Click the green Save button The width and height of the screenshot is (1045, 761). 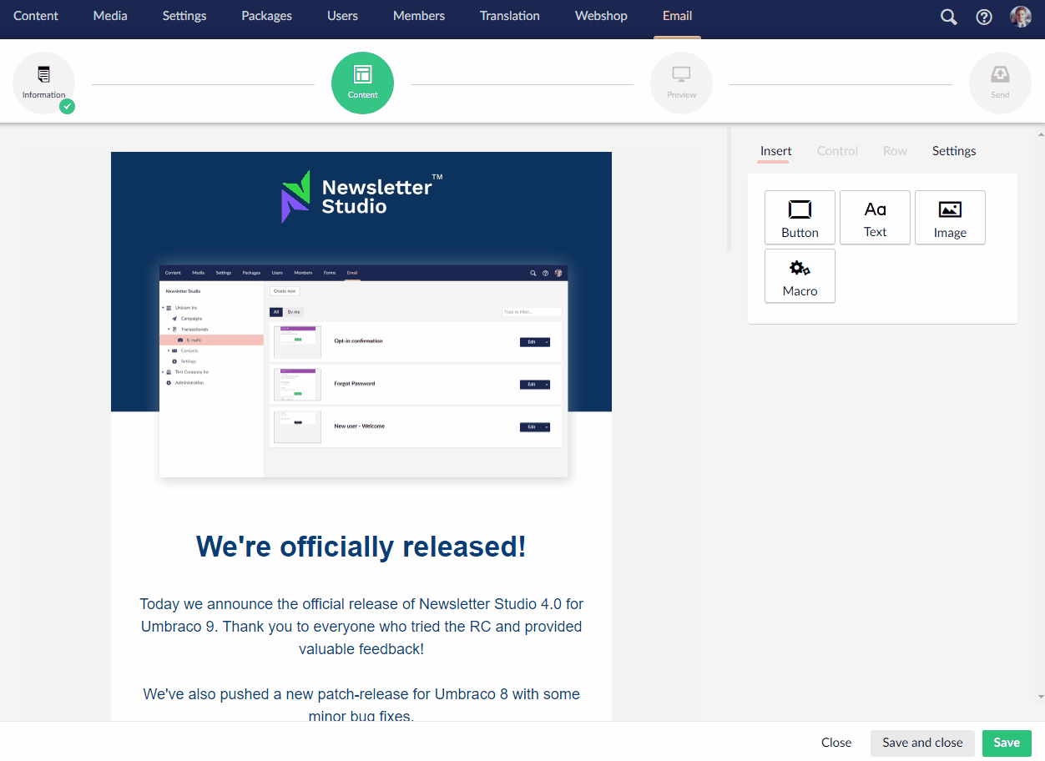point(1007,743)
